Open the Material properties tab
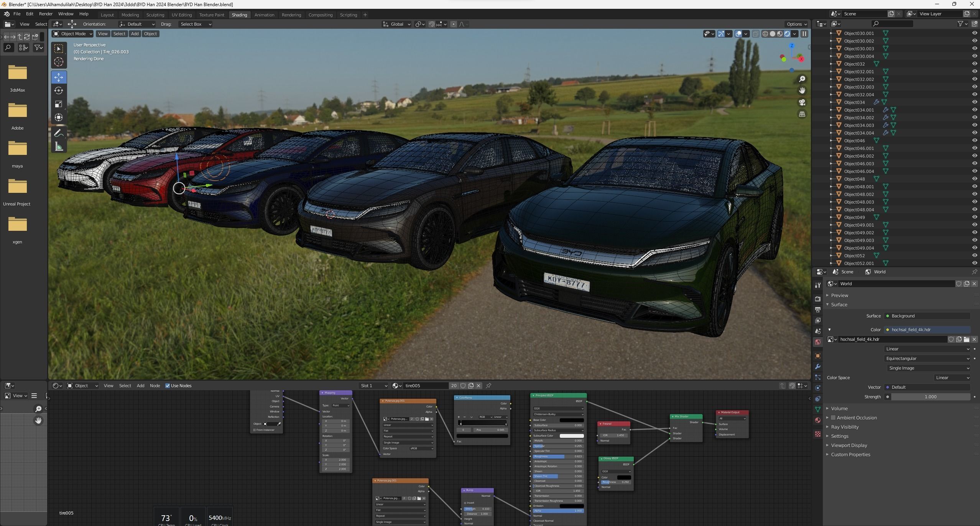 click(x=818, y=420)
